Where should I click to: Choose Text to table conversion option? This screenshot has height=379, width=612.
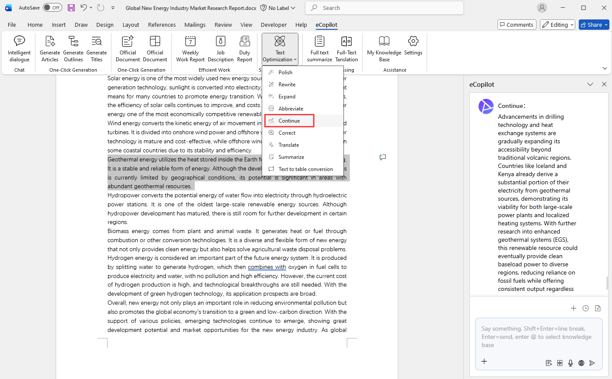pos(305,169)
